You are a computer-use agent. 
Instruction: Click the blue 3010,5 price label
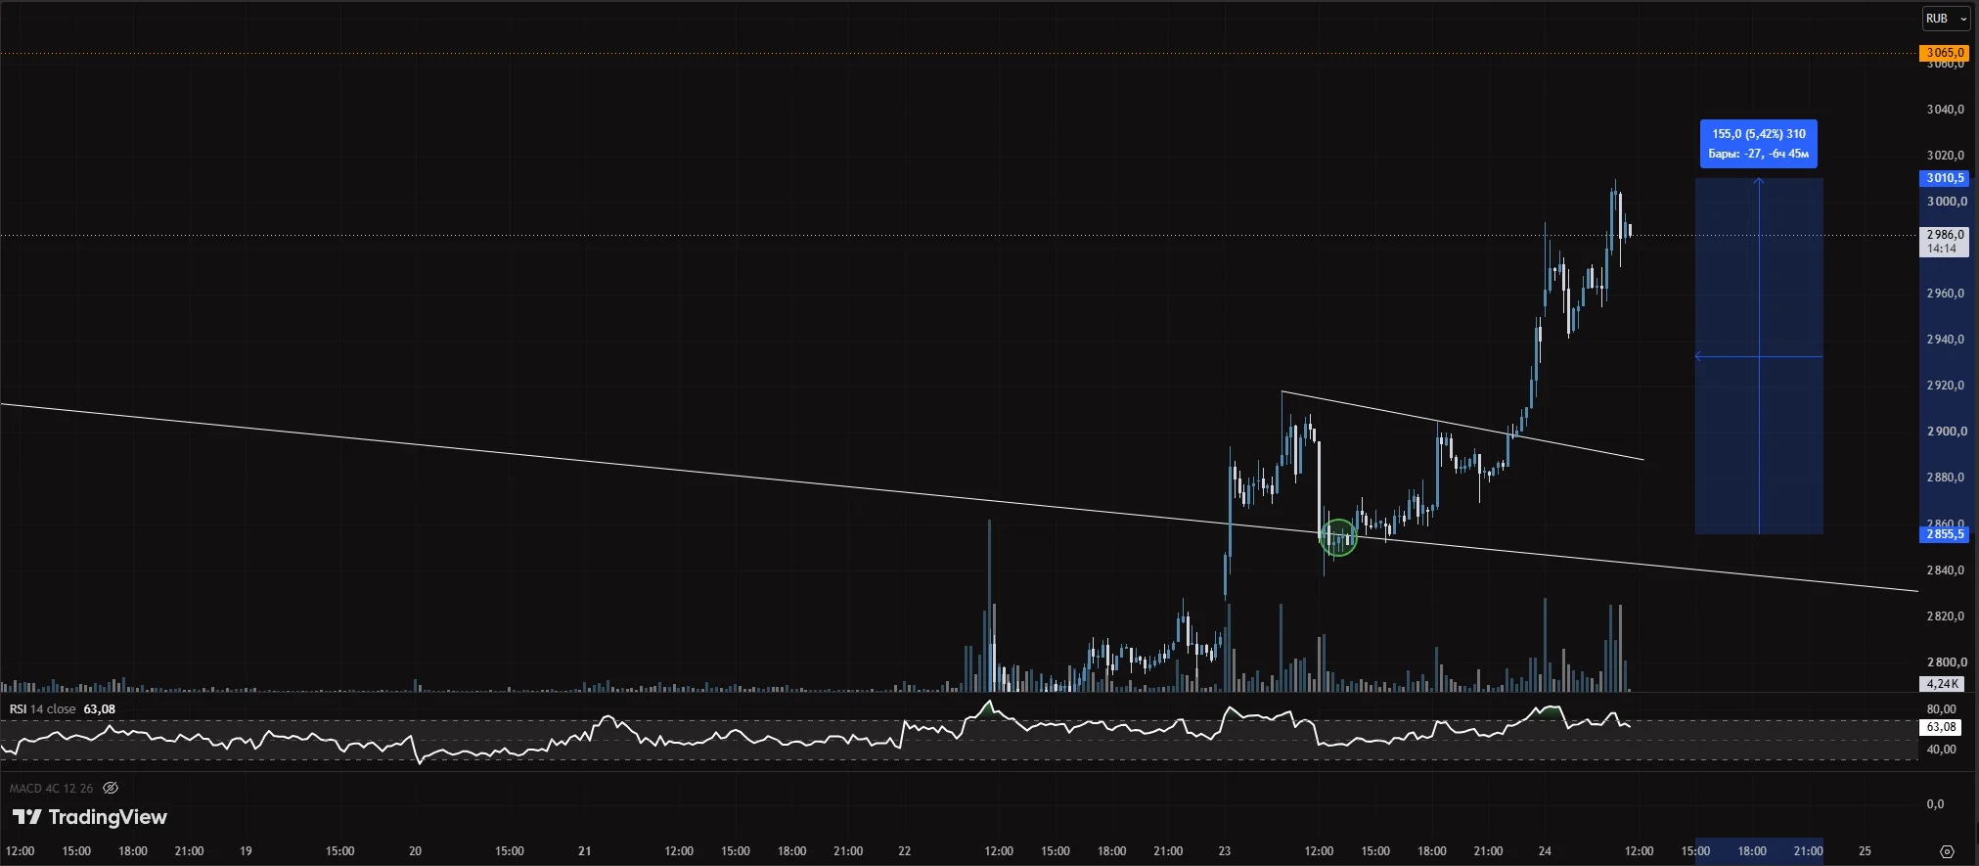click(1945, 178)
